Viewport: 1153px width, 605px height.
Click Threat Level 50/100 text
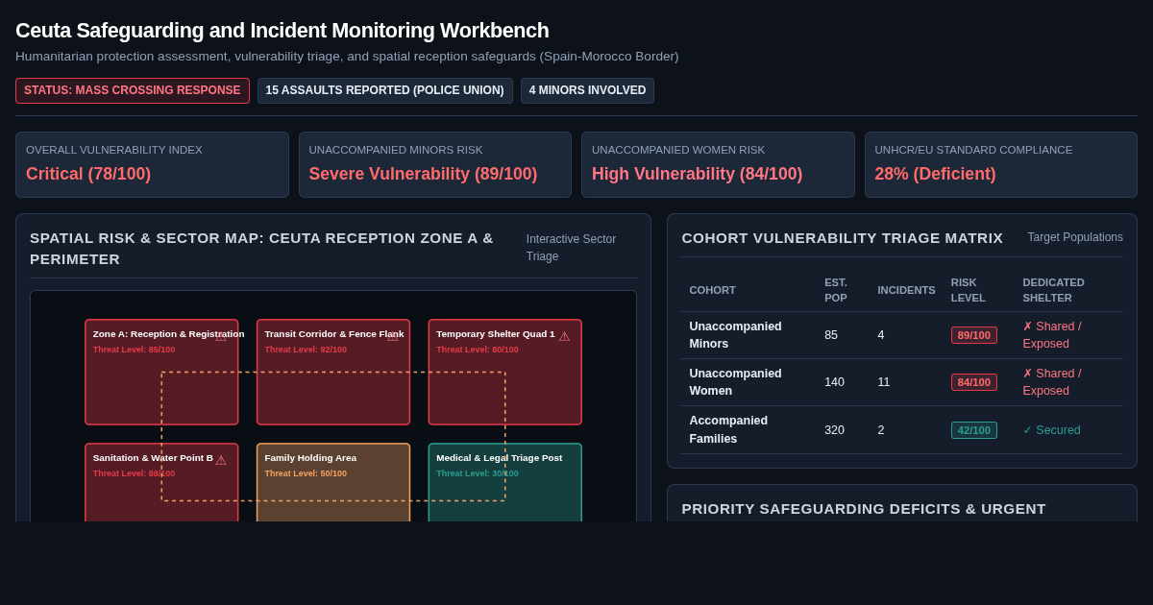306,473
